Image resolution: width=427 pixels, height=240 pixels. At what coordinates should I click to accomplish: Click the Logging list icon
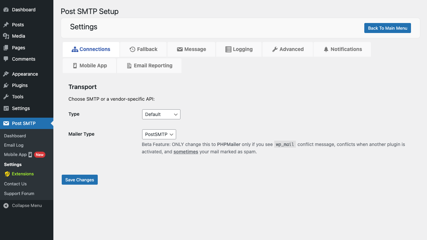(x=229, y=49)
